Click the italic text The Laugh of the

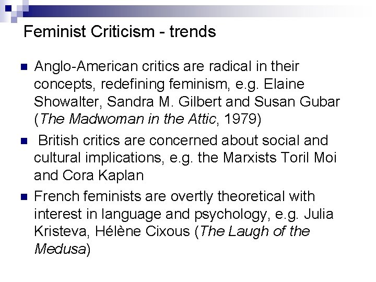coord(255,231)
